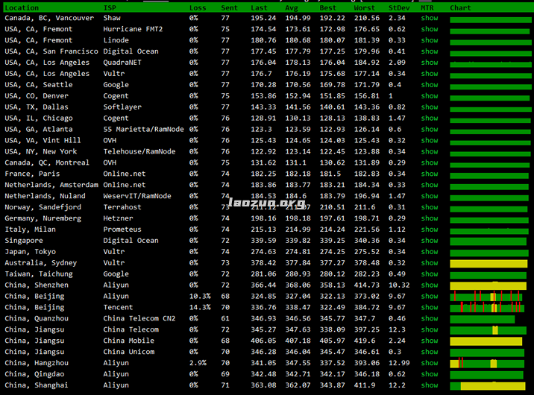Viewport: 534px width, 395px height.
Task: Click the China Telecom CN2 ISP cell
Action: 139,318
